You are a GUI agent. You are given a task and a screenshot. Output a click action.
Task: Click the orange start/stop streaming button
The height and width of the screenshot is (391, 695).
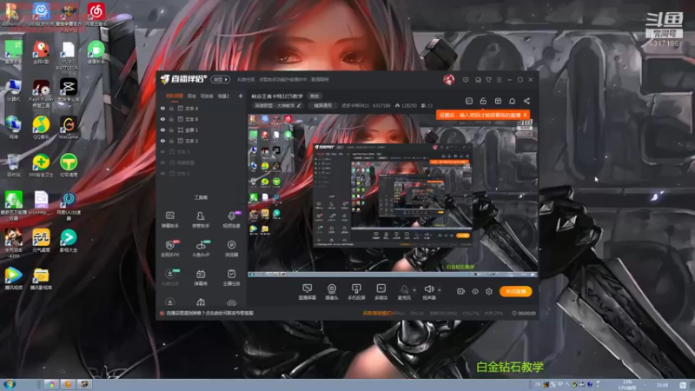coord(515,291)
